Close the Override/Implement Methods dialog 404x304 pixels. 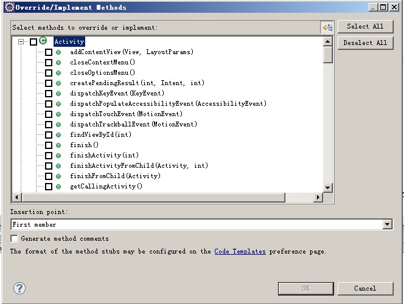click(394, 7)
